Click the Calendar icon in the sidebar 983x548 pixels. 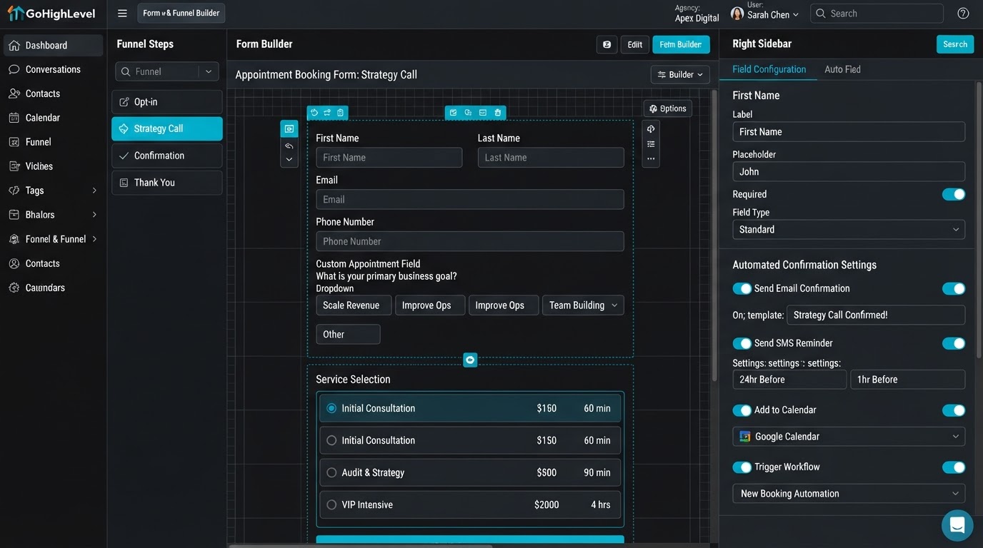(x=14, y=118)
